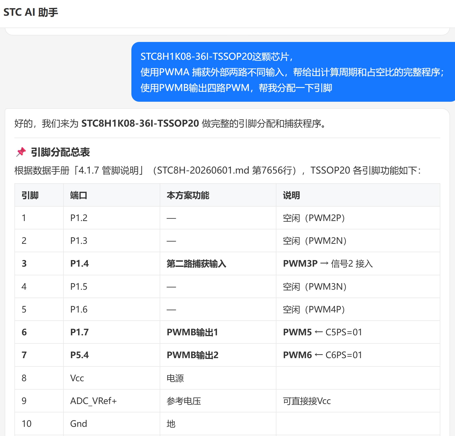Viewport: 455px width, 436px height.
Task: Select the 地 function cell
Action: (x=218, y=424)
